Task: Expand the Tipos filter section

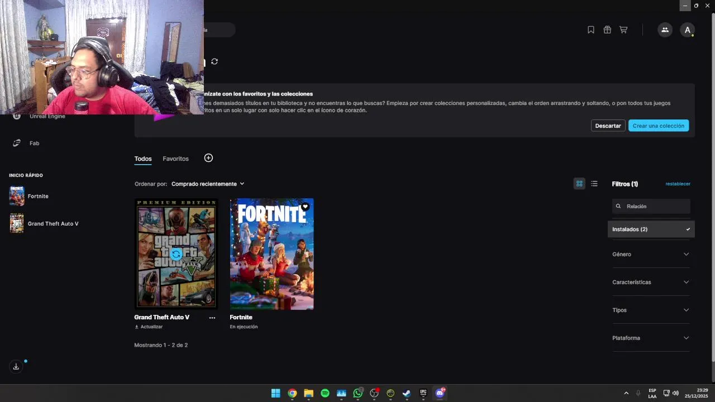Action: (651, 310)
